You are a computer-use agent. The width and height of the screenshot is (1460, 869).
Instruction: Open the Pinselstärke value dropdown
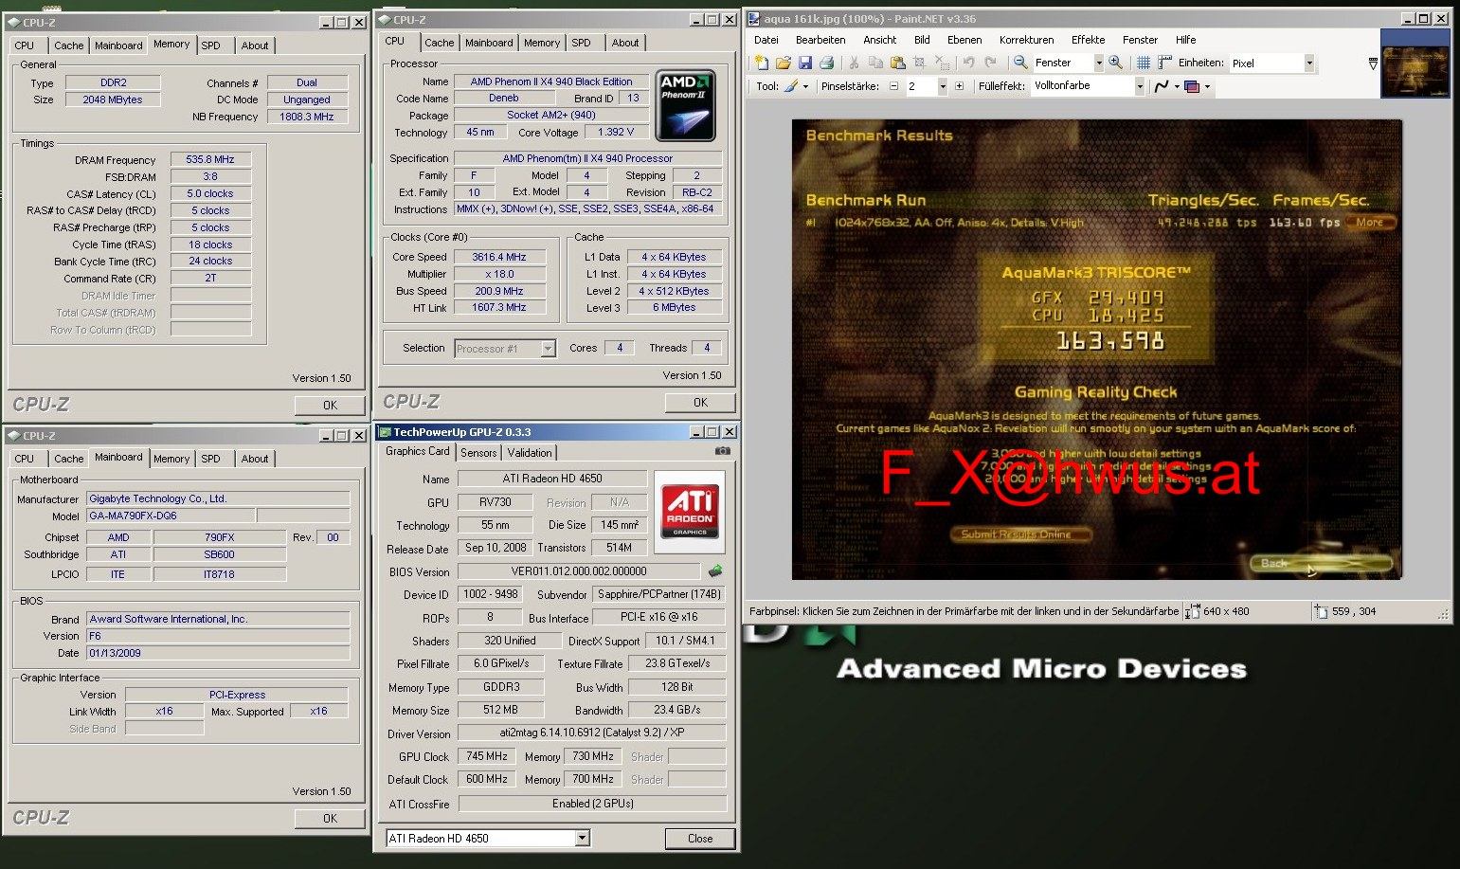[x=943, y=86]
